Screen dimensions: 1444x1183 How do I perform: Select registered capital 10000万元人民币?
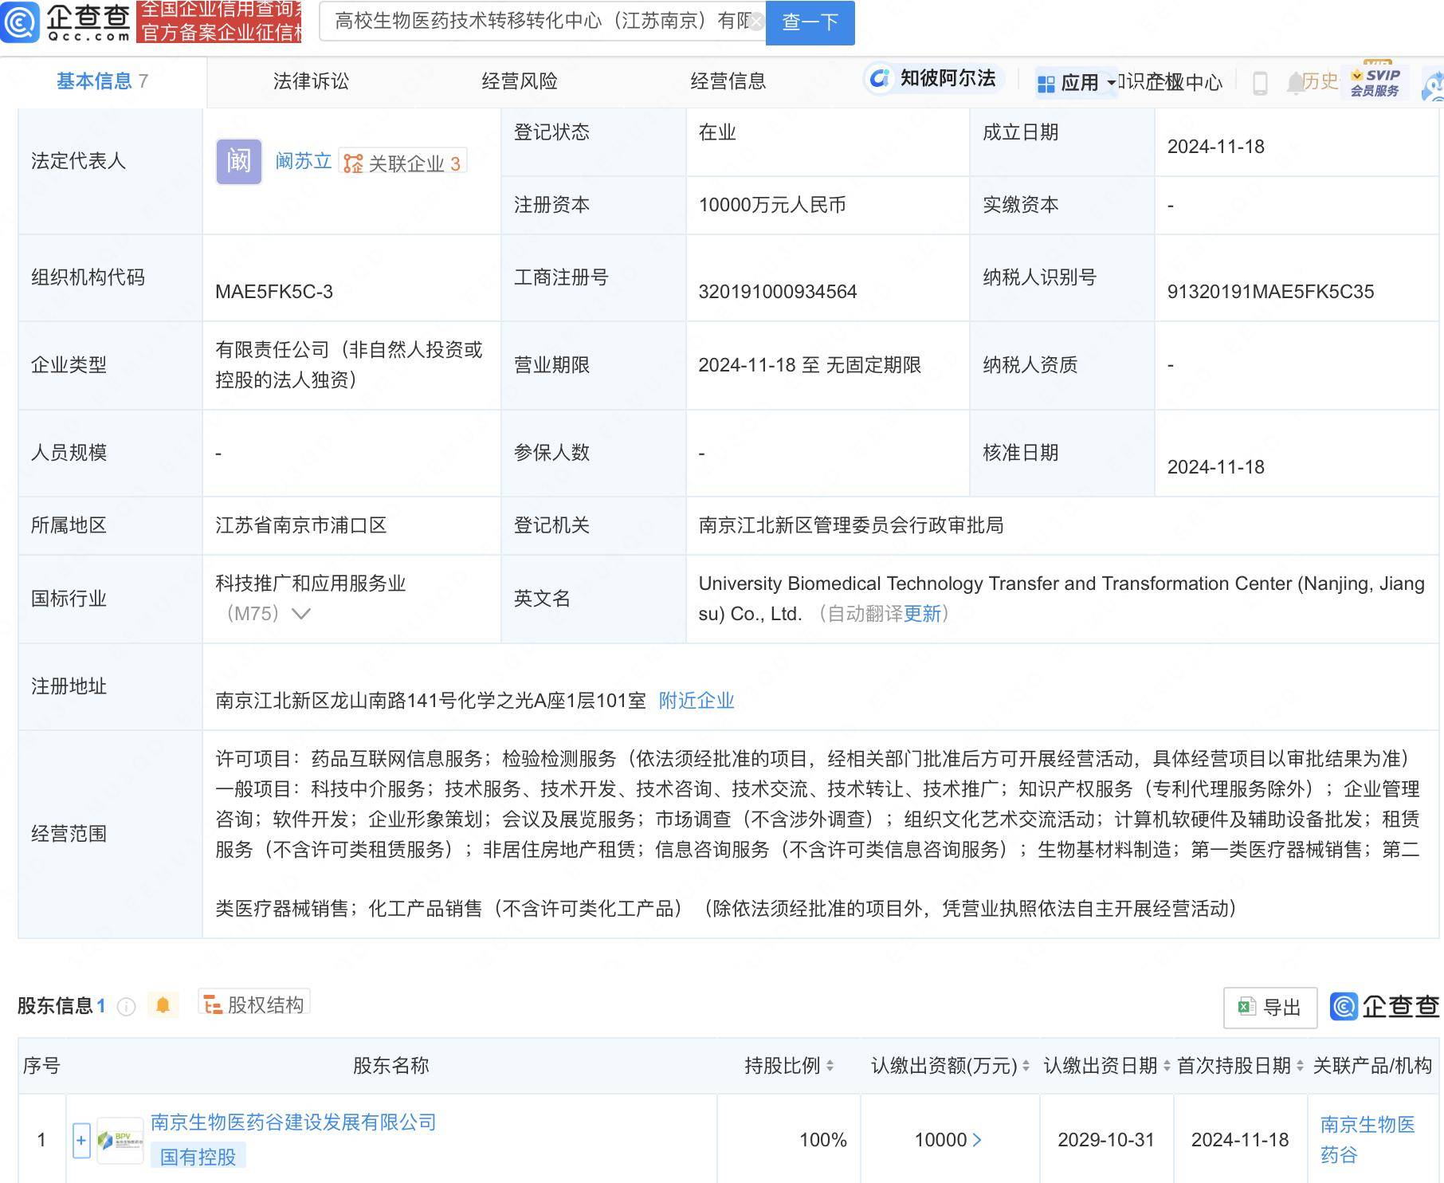(x=772, y=205)
